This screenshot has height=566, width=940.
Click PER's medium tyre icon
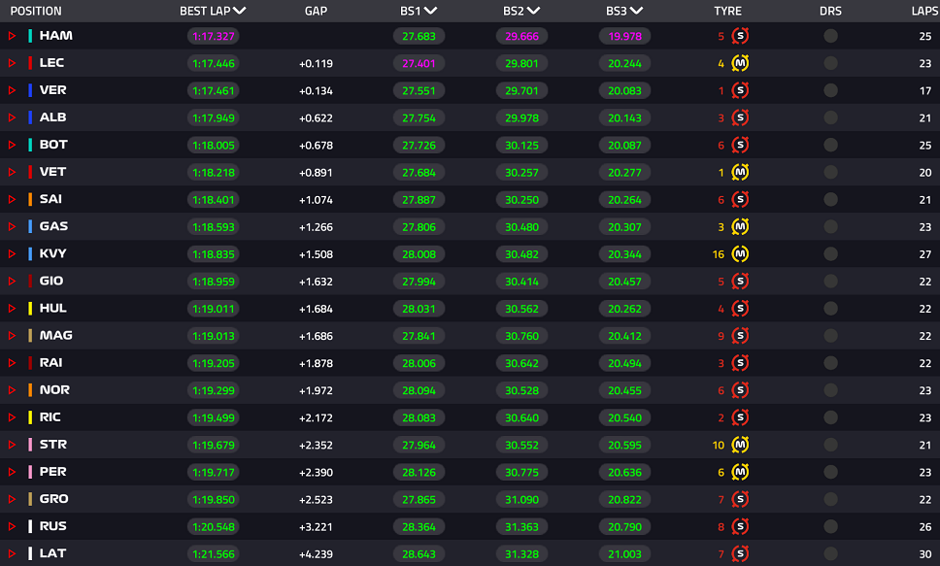pos(740,473)
